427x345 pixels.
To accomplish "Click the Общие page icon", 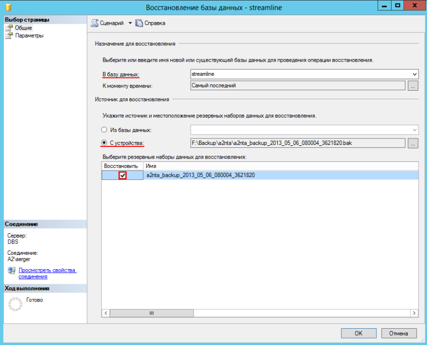I will coord(9,28).
